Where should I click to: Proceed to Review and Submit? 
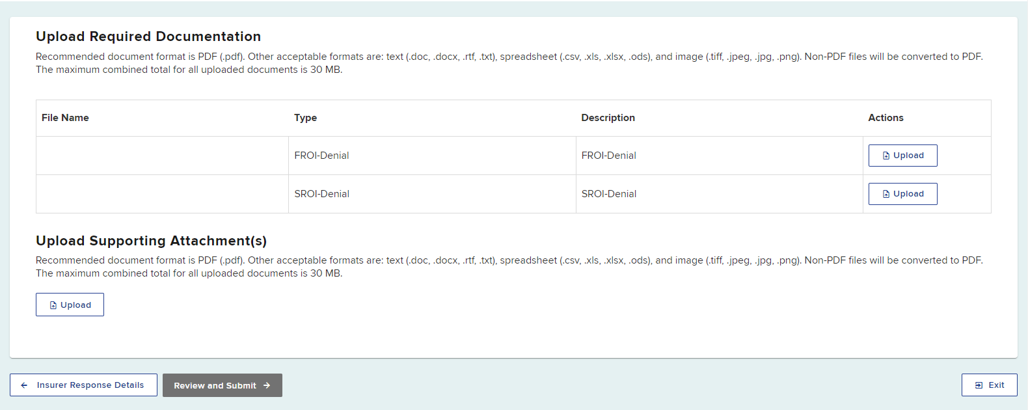222,385
